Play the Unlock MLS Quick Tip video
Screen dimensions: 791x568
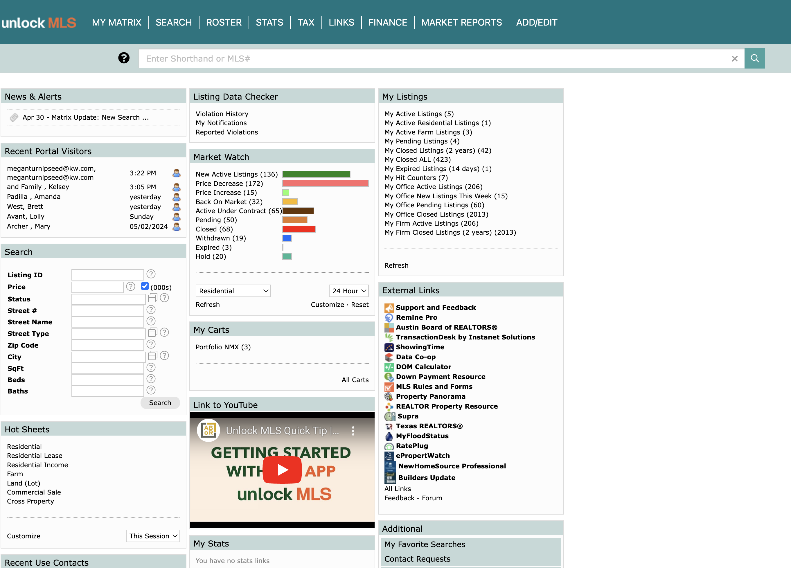282,469
